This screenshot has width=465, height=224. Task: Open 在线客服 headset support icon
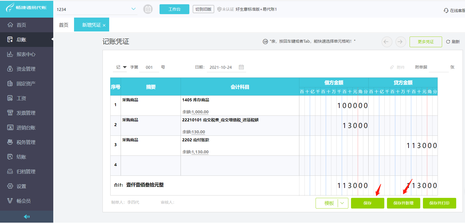[446, 11]
